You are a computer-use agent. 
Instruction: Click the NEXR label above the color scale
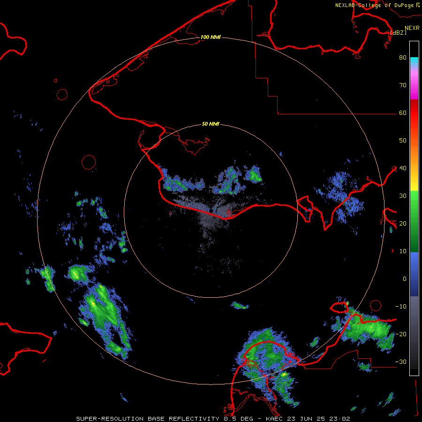(x=412, y=28)
